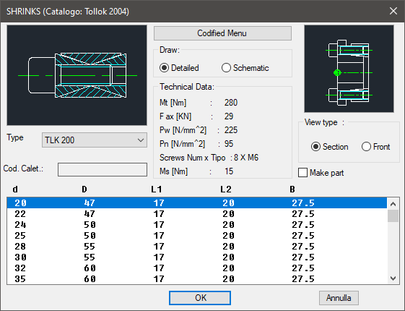Click the shrink disc section preview image
Viewport: 405px width, 311px height.
77,75
